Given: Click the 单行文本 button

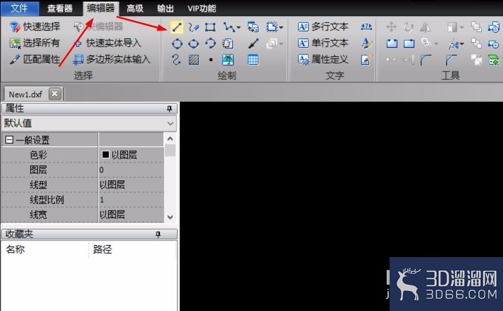Looking at the screenshot, I should click(x=323, y=43).
